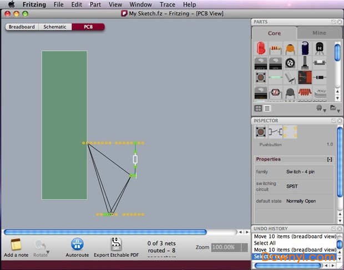Image resolution: width=344 pixels, height=270 pixels.
Task: Select the red coil inductor part
Action: coord(305,92)
